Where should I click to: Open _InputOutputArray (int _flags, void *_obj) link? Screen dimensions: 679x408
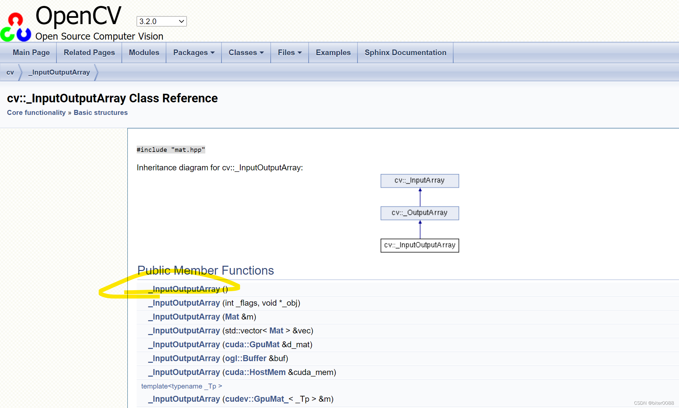(x=184, y=303)
